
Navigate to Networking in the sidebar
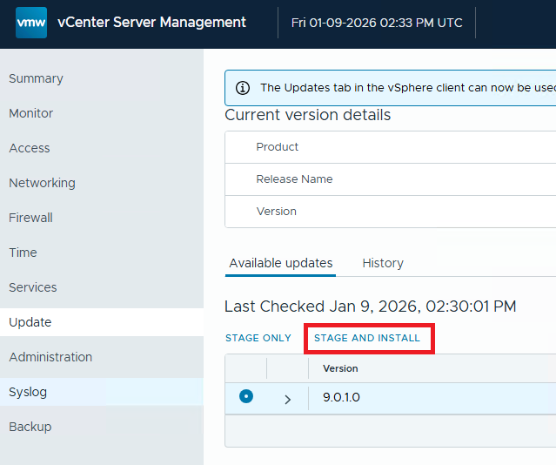click(42, 183)
